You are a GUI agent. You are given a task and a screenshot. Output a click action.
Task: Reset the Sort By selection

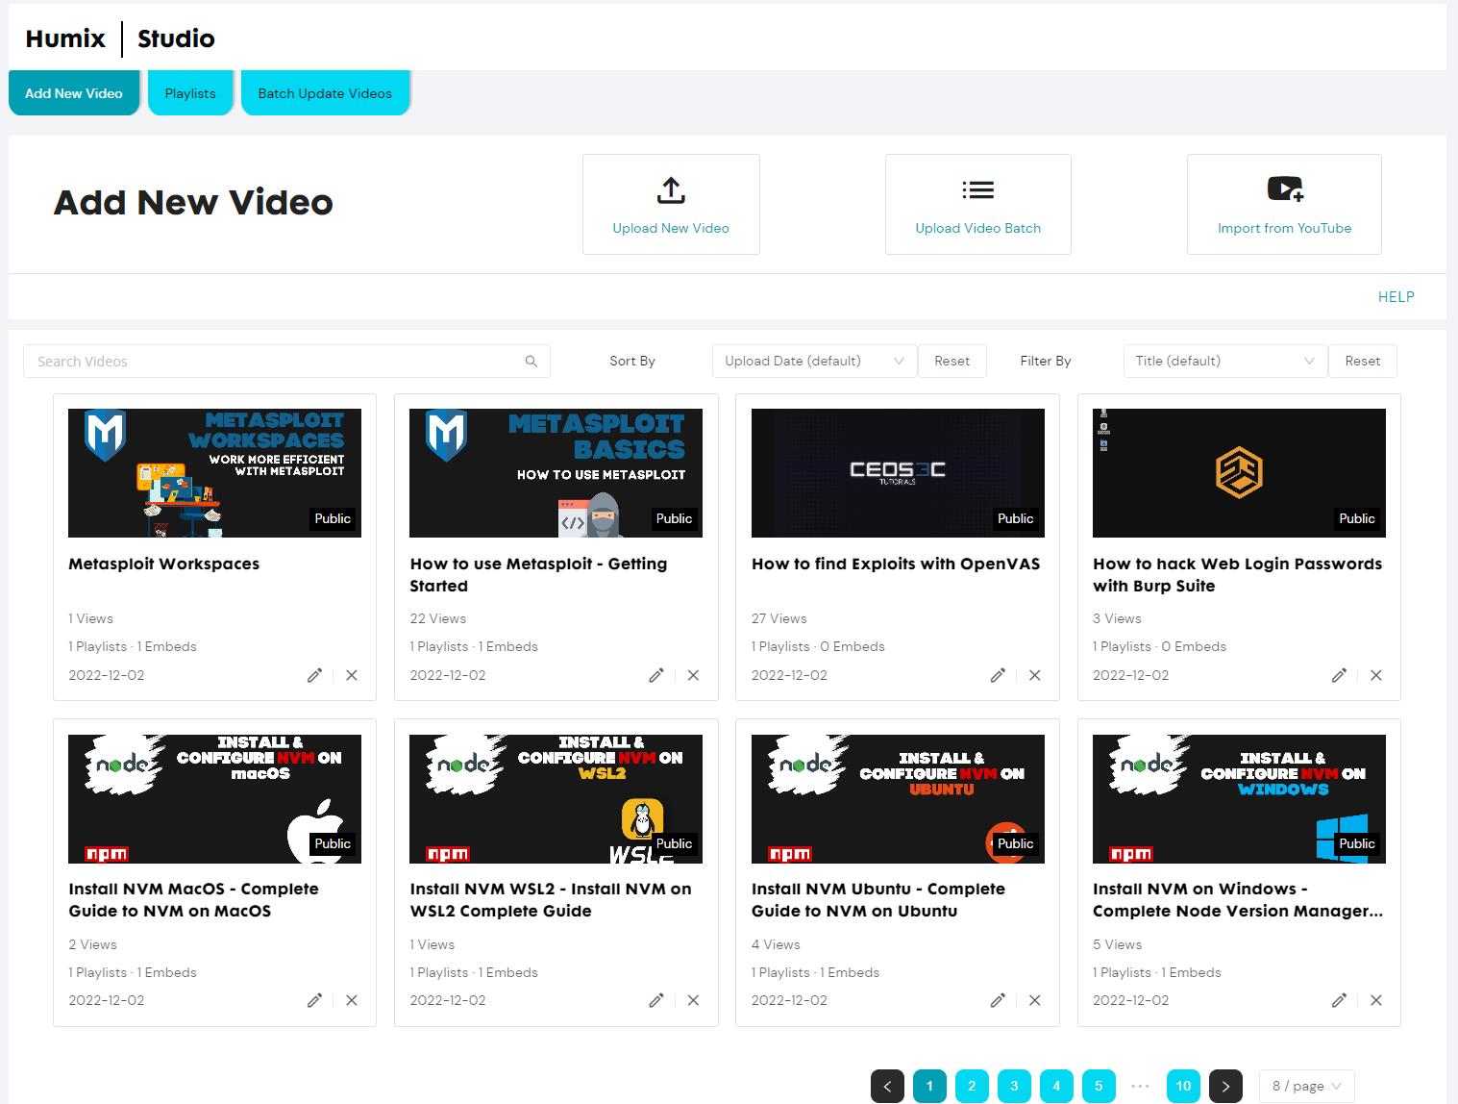(952, 361)
